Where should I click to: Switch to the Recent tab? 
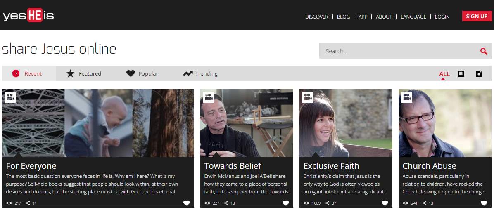[x=29, y=73]
